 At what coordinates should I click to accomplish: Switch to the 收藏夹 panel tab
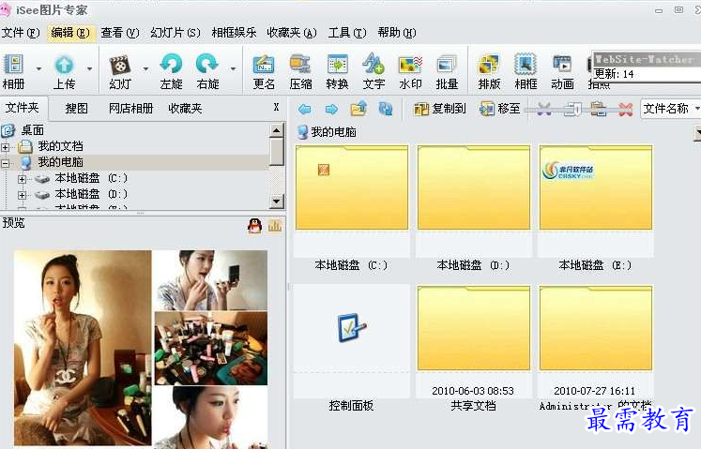pyautogui.click(x=185, y=108)
